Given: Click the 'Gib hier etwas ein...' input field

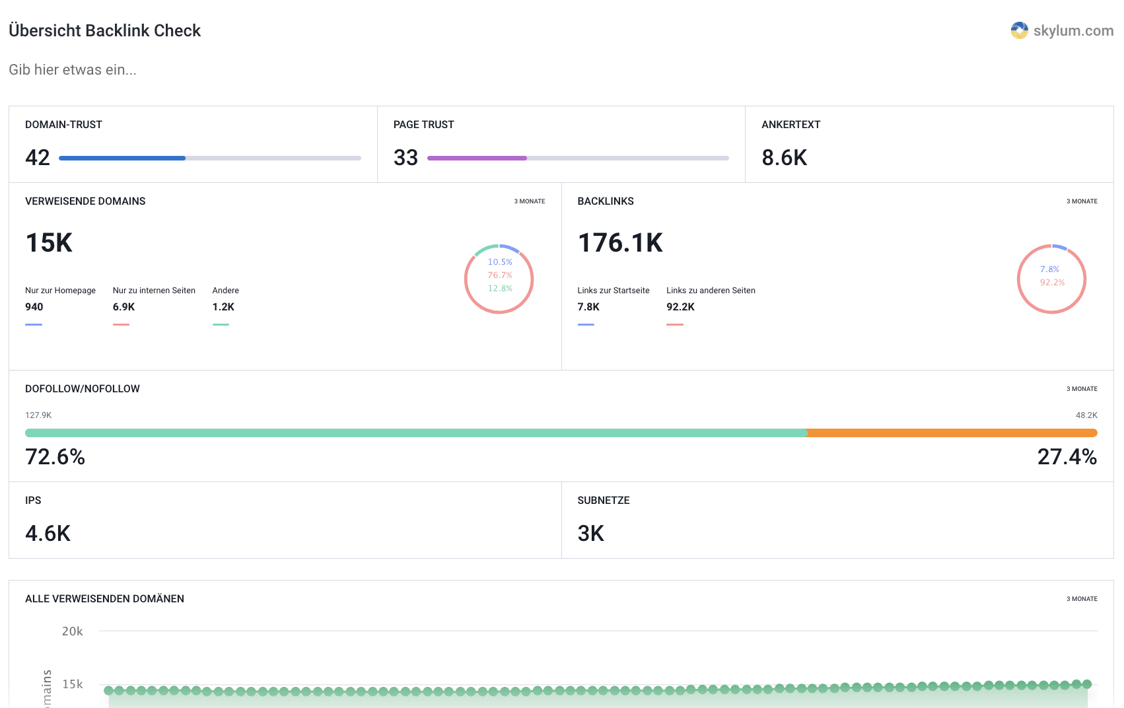Looking at the screenshot, I should pos(73,69).
